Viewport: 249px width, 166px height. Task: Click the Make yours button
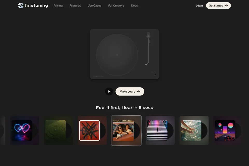click(130, 92)
